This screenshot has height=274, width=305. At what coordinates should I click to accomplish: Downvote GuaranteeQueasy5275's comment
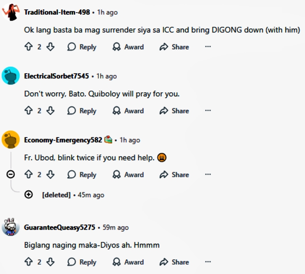click(x=50, y=262)
